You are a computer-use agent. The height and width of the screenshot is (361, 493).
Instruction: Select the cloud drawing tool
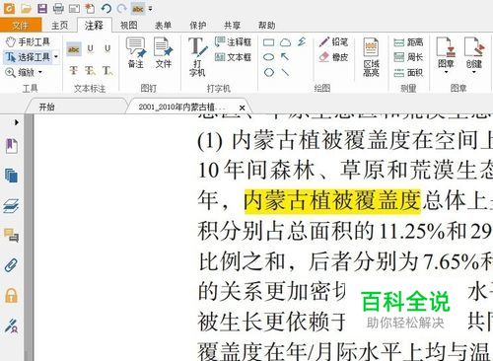pyautogui.click(x=285, y=42)
